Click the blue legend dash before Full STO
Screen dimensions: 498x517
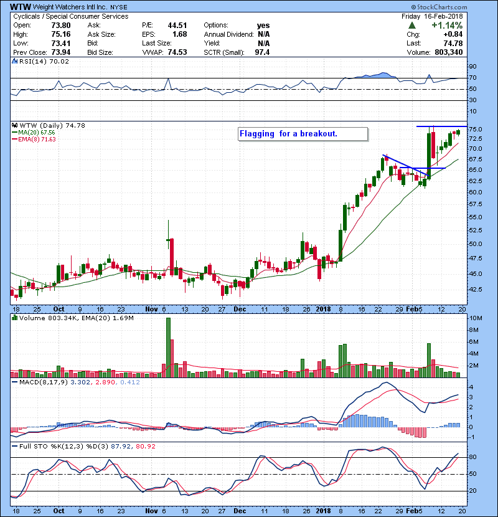click(14, 447)
